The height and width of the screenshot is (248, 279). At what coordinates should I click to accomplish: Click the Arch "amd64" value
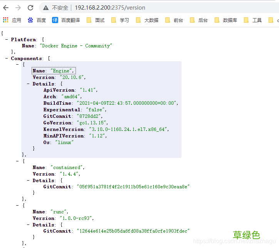pyautogui.click(x=71, y=97)
